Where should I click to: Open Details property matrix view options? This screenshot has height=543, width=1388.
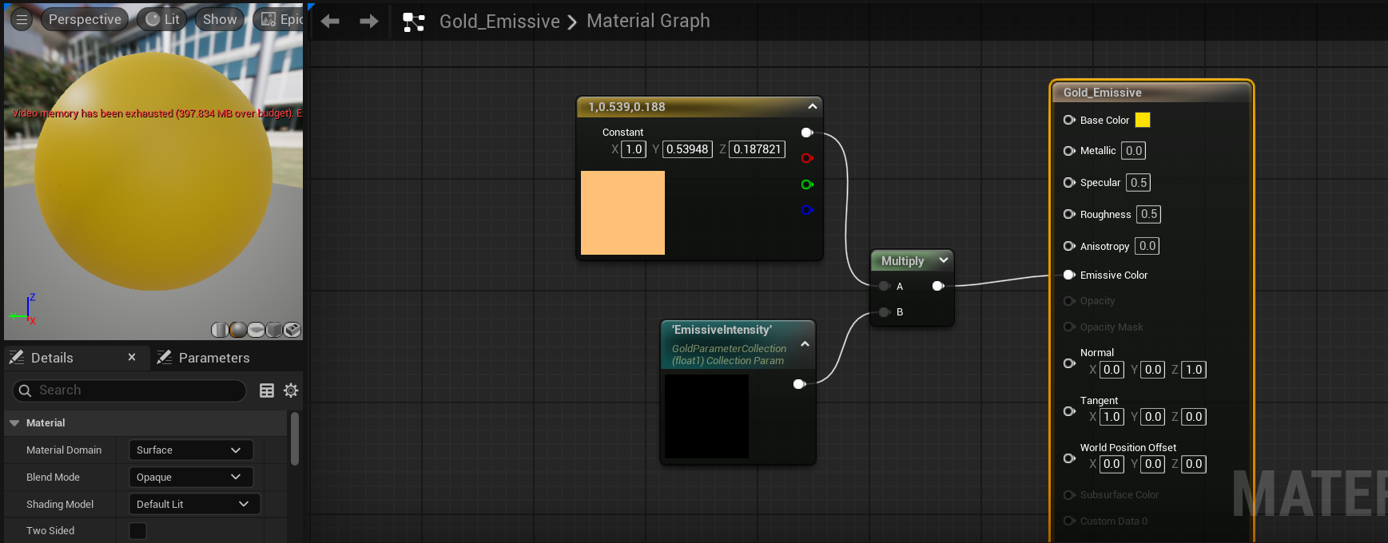tap(267, 390)
